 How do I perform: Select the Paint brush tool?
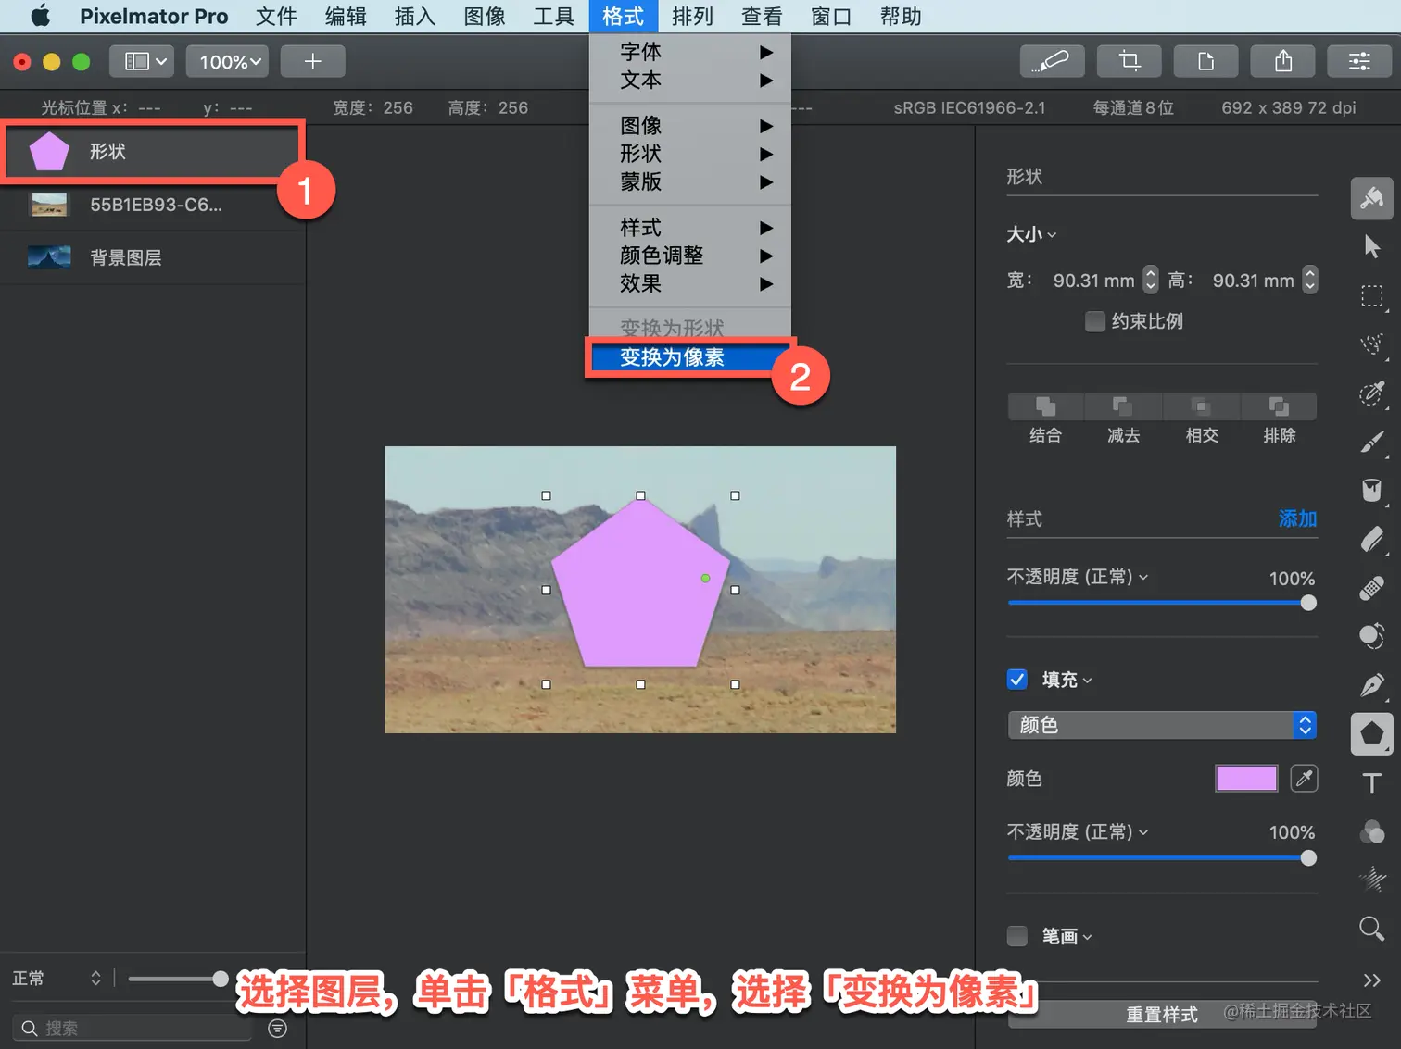click(x=1371, y=443)
